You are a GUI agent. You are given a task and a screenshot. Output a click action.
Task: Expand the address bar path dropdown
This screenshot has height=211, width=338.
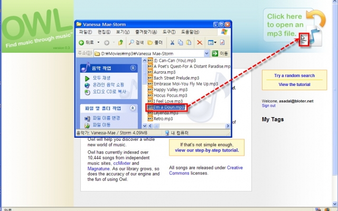pyautogui.click(x=206, y=53)
